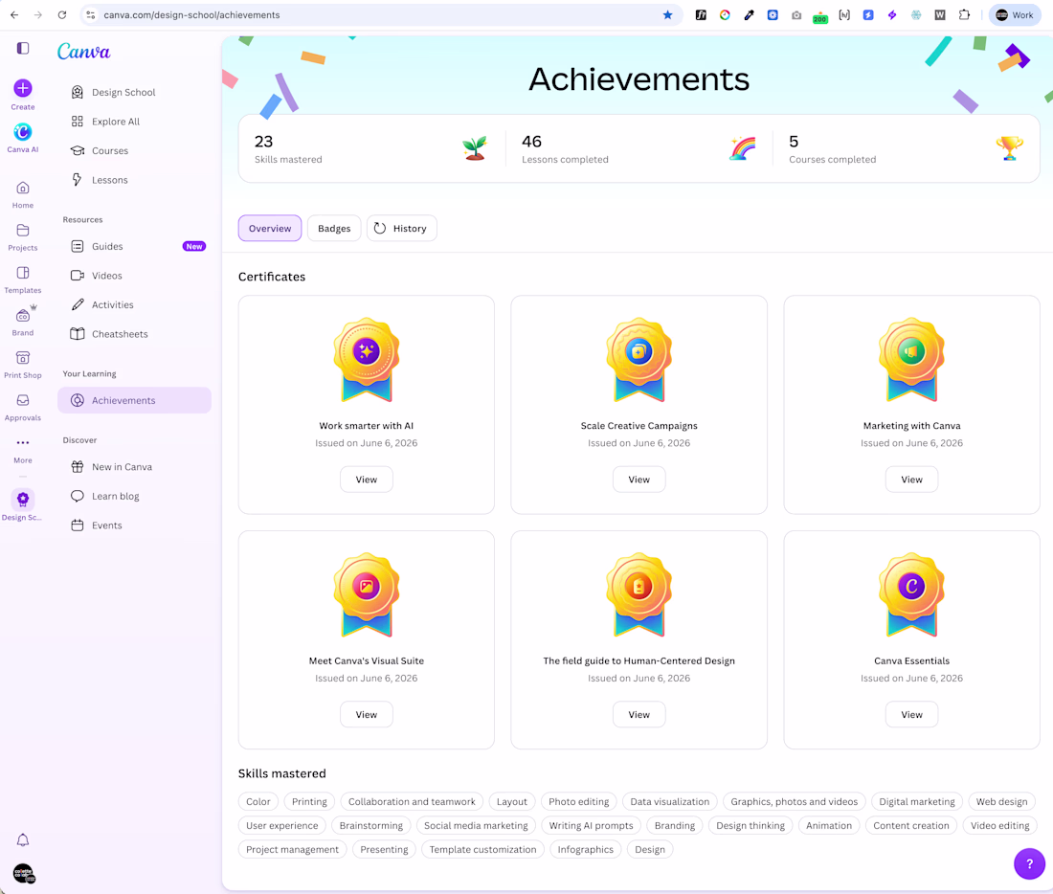Image resolution: width=1053 pixels, height=894 pixels.
Task: Open the Work profile chip
Action: click(x=1015, y=14)
